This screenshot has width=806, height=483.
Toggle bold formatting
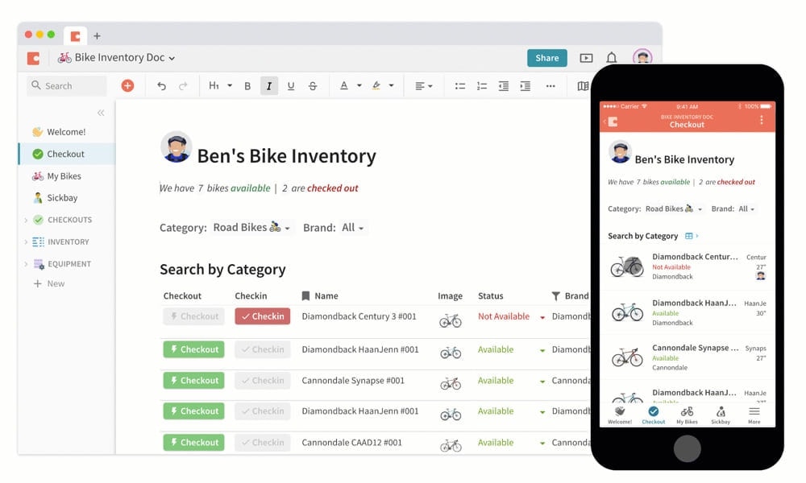[247, 85]
